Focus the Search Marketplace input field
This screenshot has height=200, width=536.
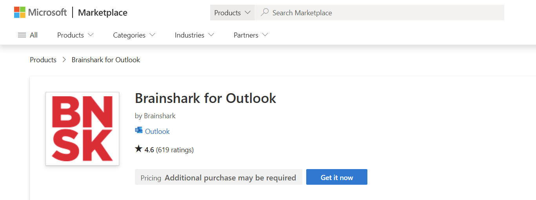coord(379,13)
